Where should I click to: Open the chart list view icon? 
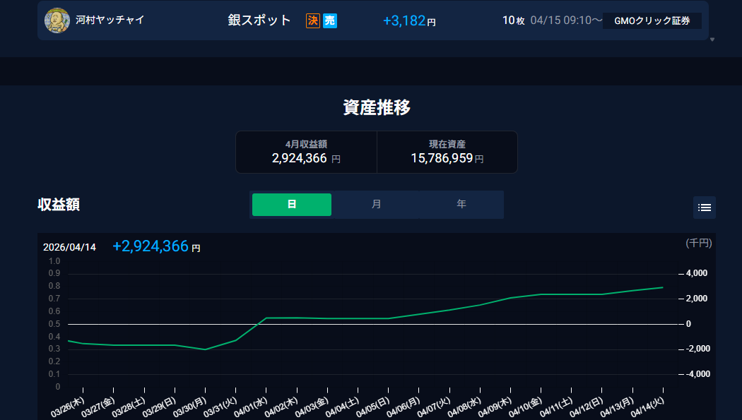tap(704, 208)
